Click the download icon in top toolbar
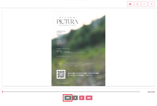Viewport: 157px width, 106px height. [x=130, y=4]
